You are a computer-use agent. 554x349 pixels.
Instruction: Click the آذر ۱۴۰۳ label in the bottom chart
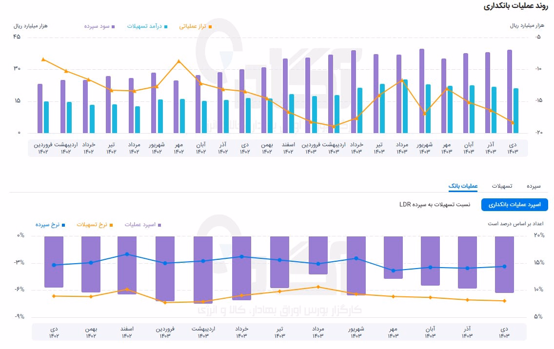pos(467,332)
